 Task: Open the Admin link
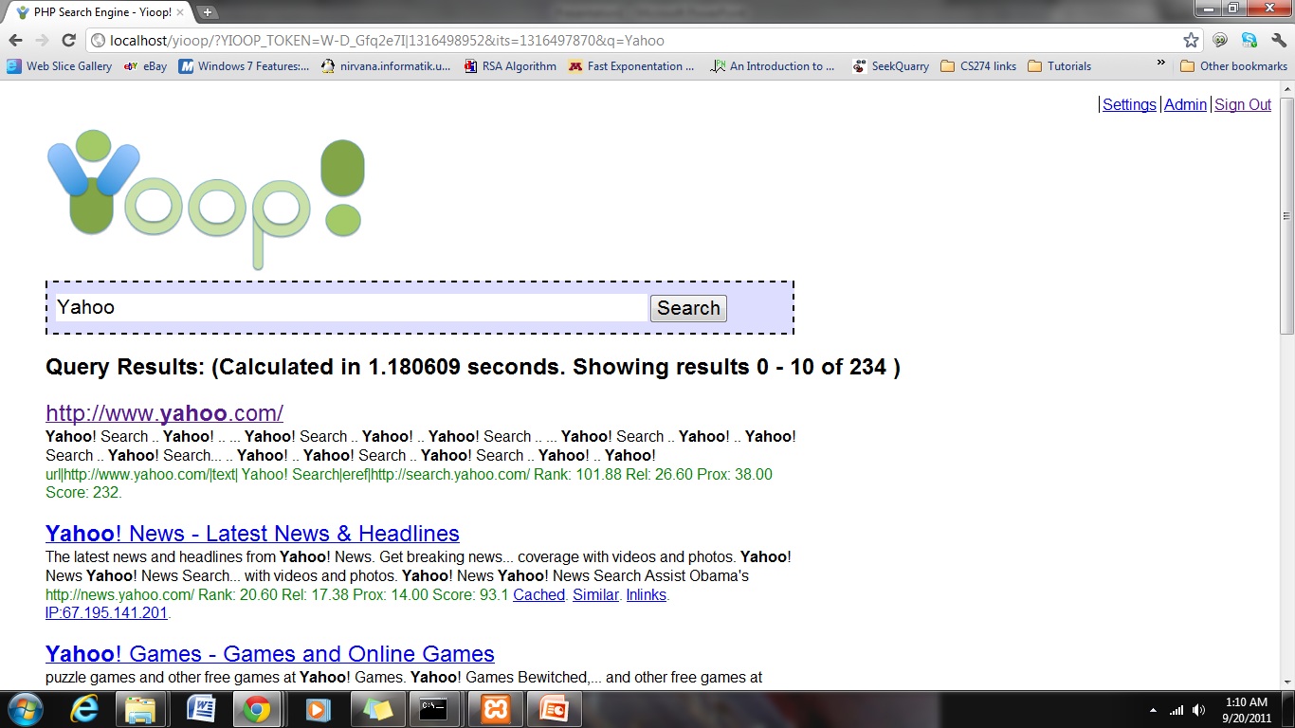tap(1185, 104)
